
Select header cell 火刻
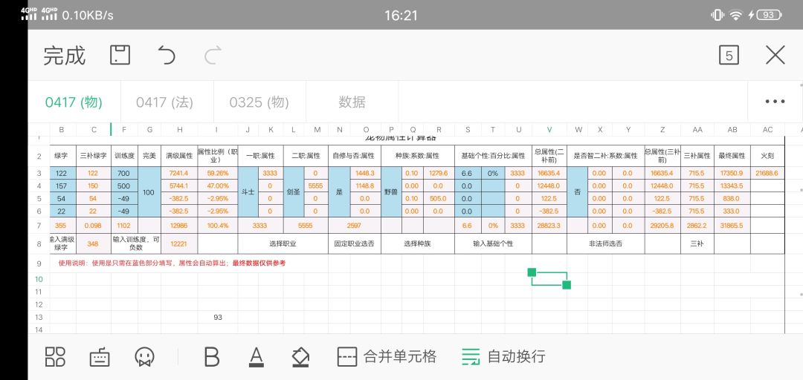point(767,156)
